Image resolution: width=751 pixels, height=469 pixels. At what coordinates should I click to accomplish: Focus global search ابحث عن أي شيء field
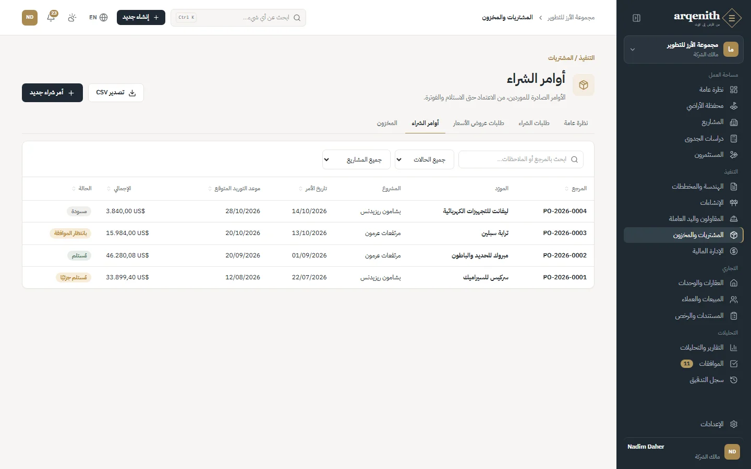click(238, 17)
